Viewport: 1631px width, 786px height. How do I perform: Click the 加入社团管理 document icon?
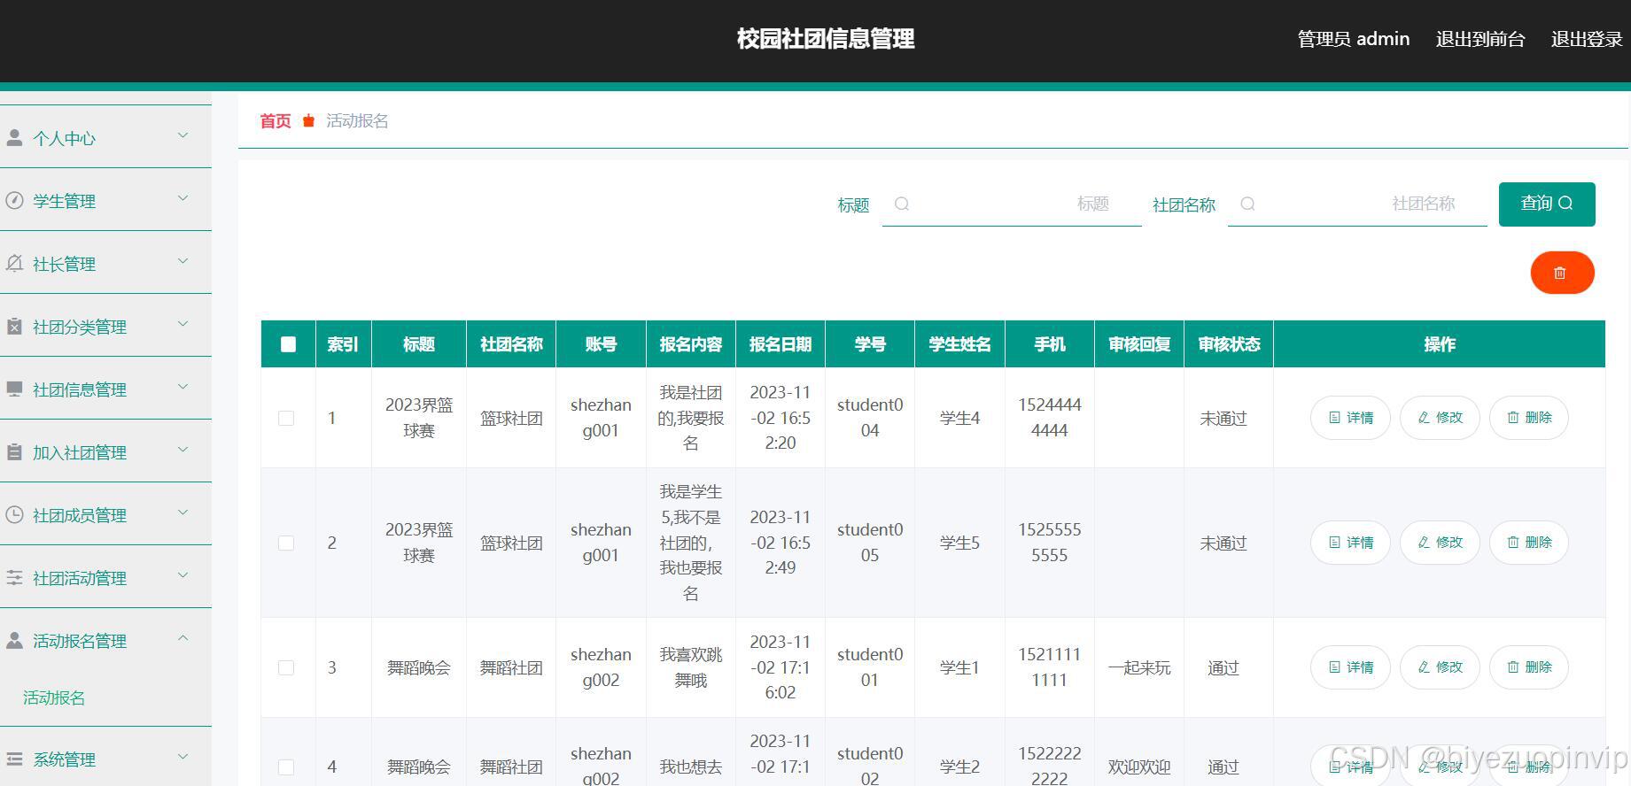14,451
